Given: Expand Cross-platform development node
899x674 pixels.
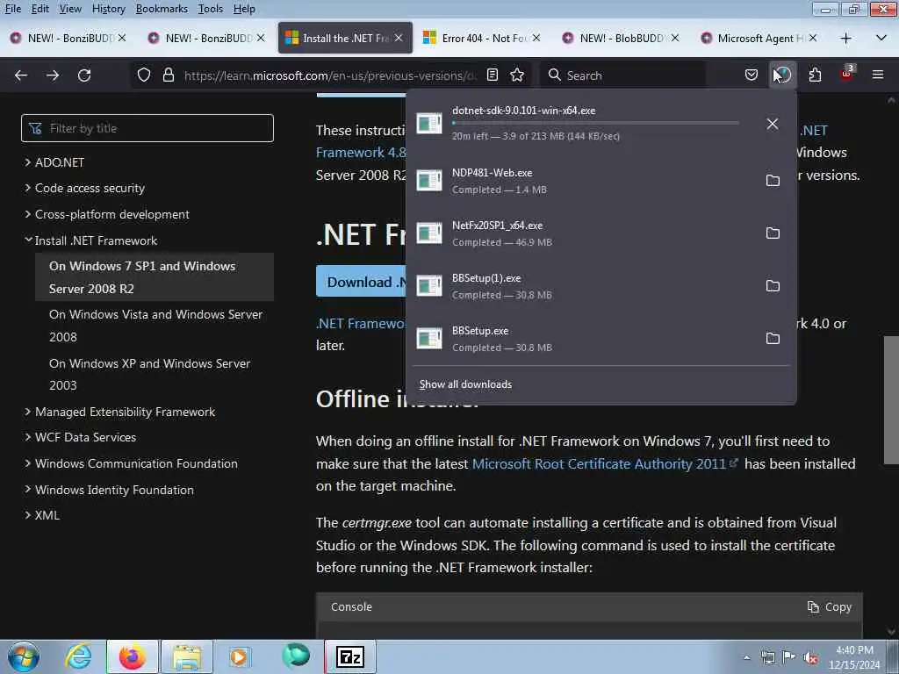Looking at the screenshot, I should [x=27, y=214].
